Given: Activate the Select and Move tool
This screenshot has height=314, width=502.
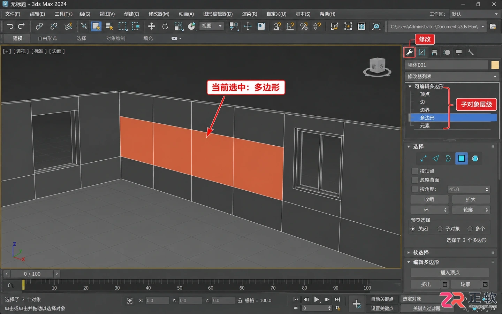Looking at the screenshot, I should pyautogui.click(x=151, y=26).
